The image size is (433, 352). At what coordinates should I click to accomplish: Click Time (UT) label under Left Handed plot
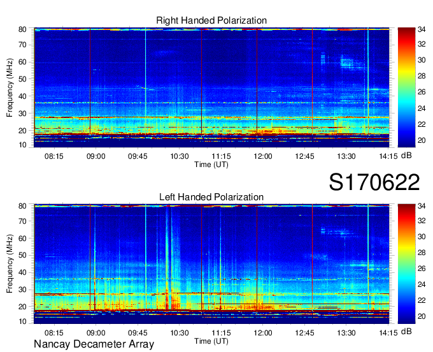click(x=211, y=341)
